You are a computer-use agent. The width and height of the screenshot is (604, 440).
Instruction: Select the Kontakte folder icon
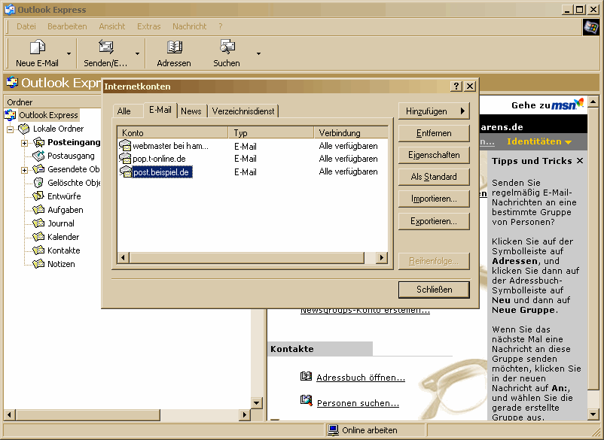click(38, 250)
